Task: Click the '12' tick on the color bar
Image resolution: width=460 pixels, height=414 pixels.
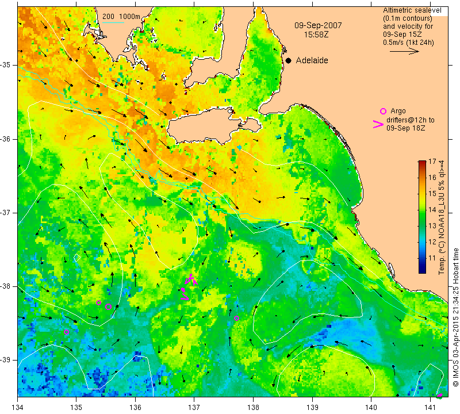Action: (432, 242)
